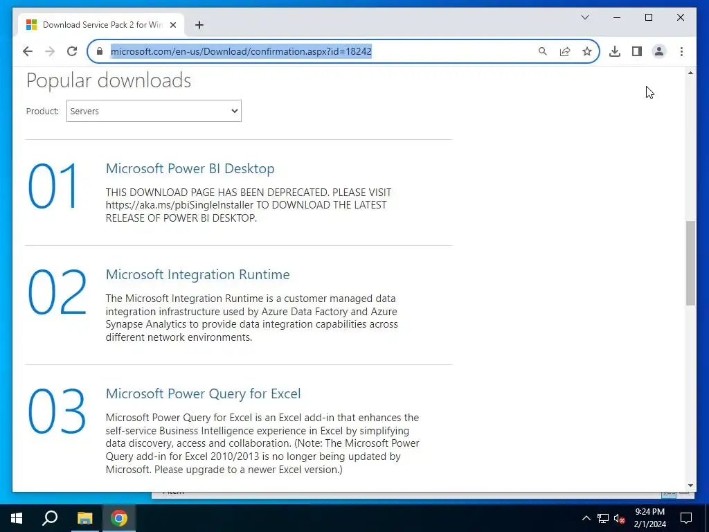Maximize the Chrome window
Screen dimensions: 709x532
click(648, 17)
